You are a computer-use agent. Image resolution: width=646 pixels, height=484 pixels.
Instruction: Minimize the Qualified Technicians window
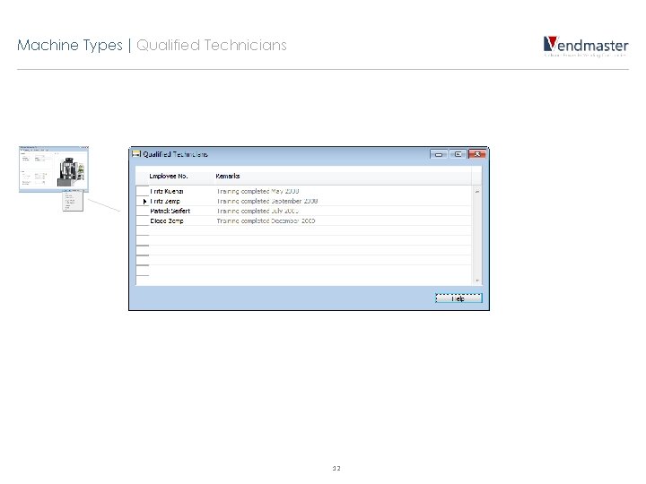click(439, 154)
